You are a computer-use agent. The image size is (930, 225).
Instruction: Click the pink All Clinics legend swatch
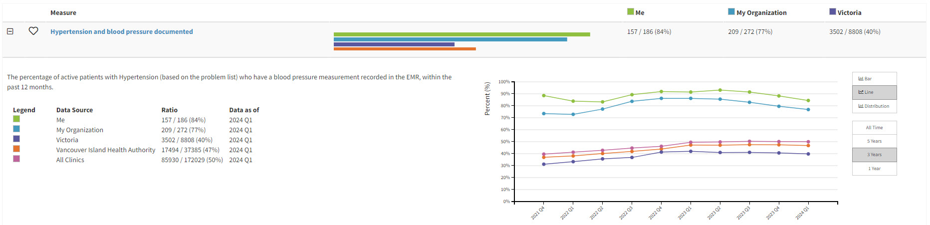(x=16, y=159)
